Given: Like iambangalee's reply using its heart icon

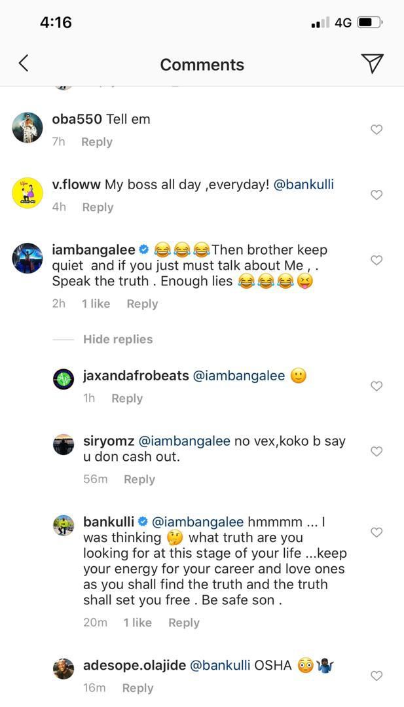Looking at the screenshot, I should tap(376, 260).
